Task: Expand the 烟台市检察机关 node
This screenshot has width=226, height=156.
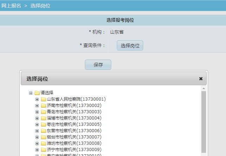Action: click(x=37, y=137)
